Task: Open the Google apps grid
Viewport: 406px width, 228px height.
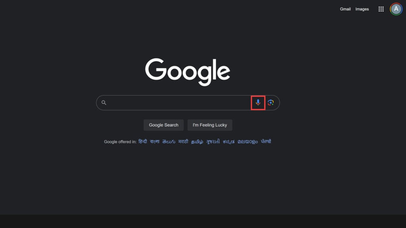Action: pos(381,9)
